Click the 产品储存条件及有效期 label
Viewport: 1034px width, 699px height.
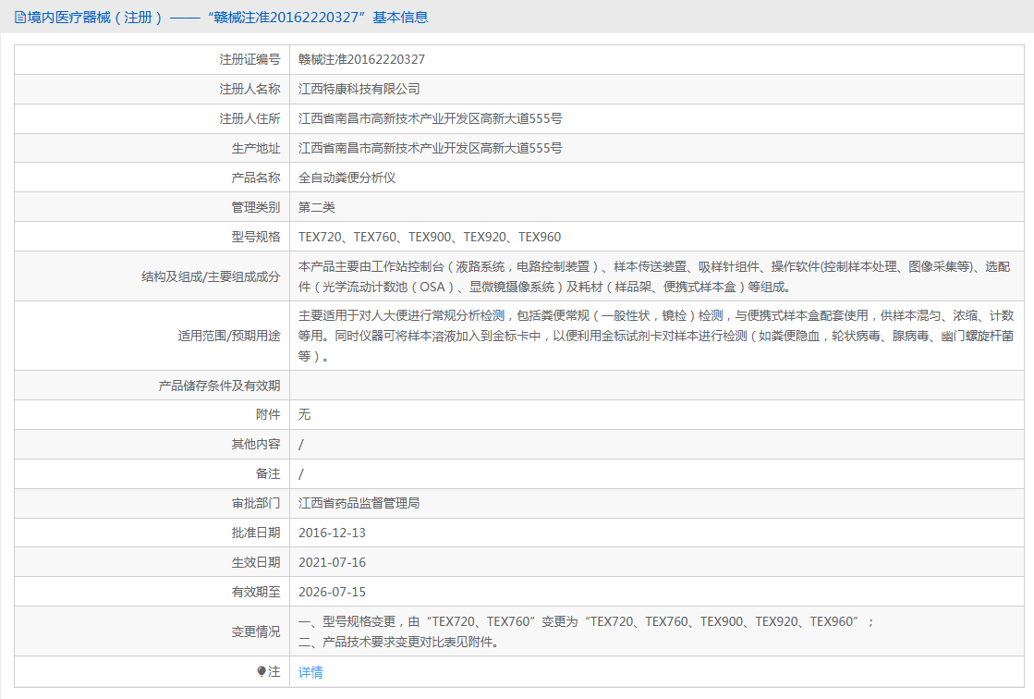point(220,386)
